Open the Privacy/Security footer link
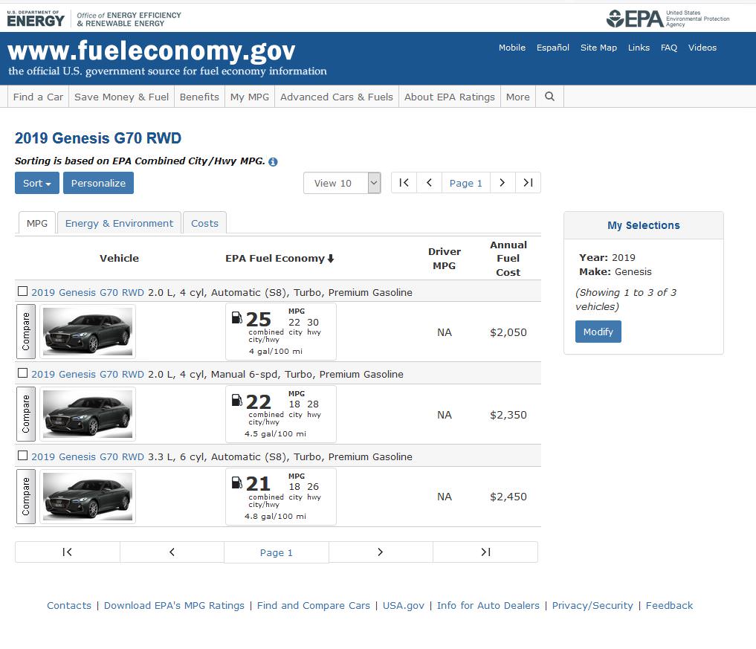Image resolution: width=756 pixels, height=649 pixels. tap(592, 606)
